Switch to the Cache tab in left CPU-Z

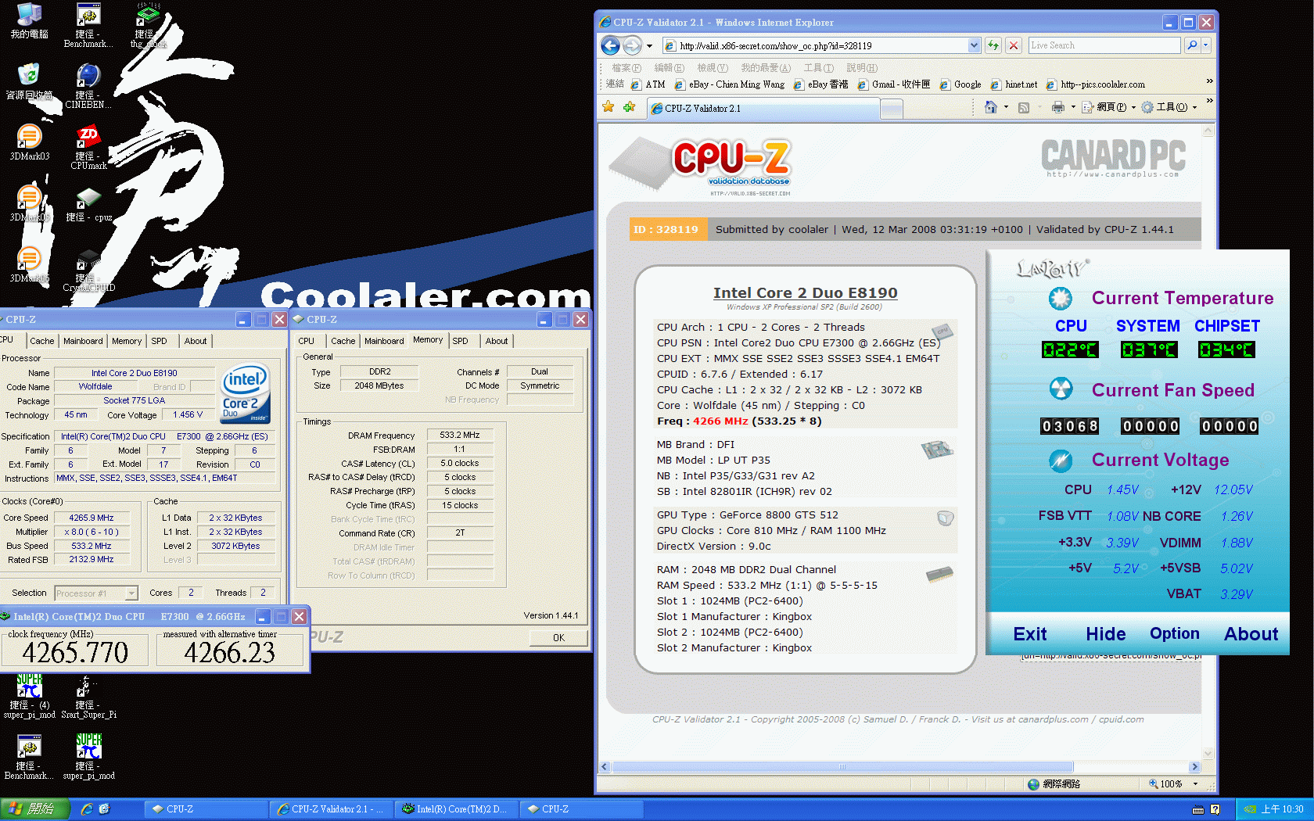(42, 341)
